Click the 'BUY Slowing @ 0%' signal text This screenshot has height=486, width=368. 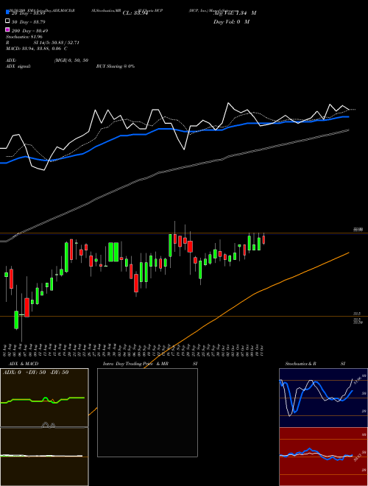(x=116, y=66)
